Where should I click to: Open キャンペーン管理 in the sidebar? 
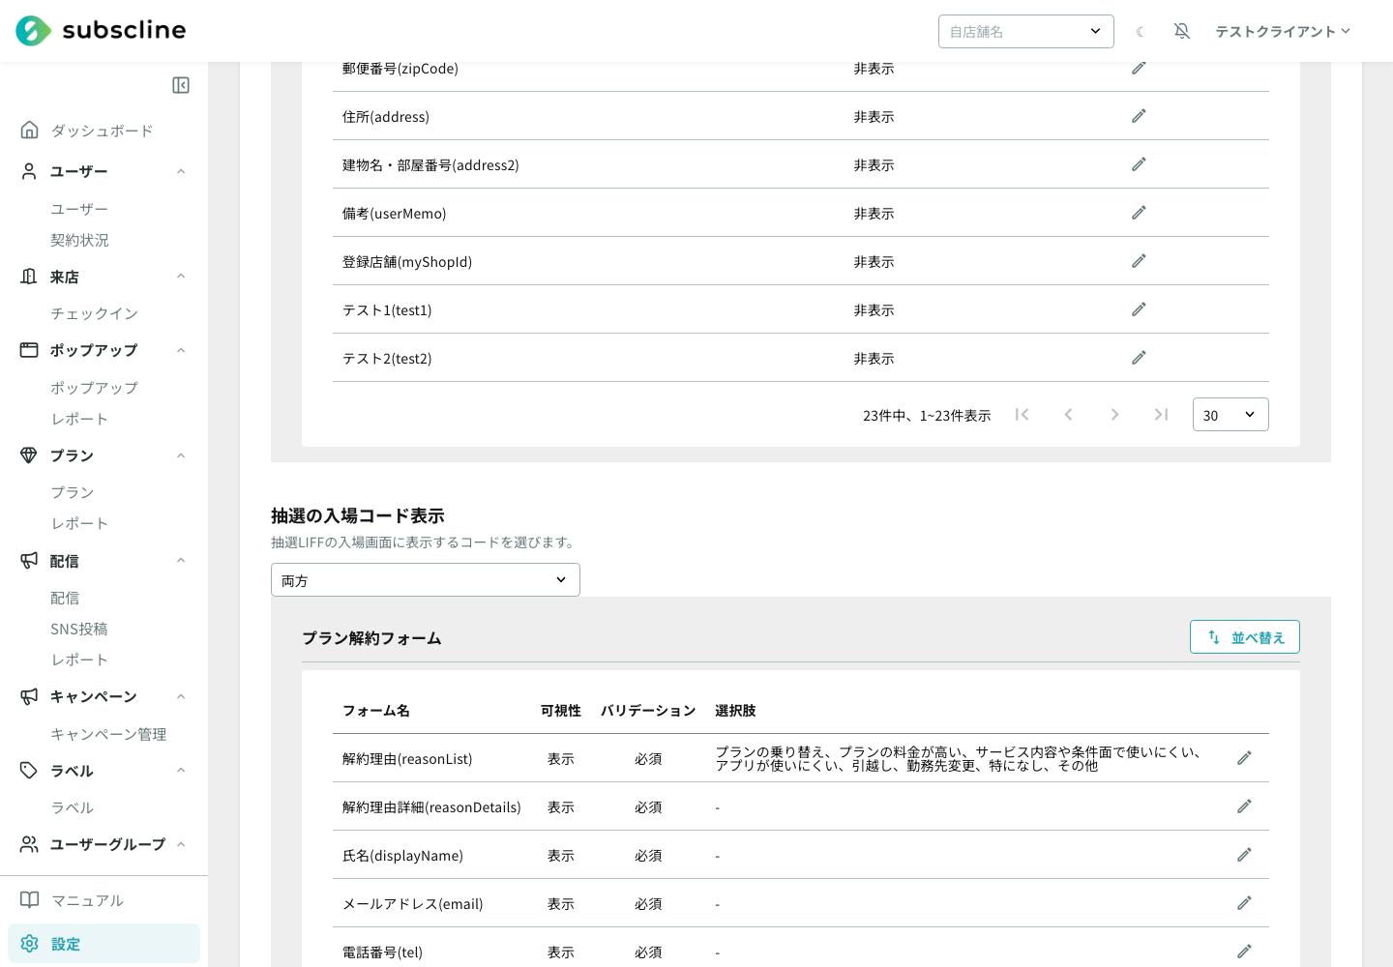(x=108, y=734)
